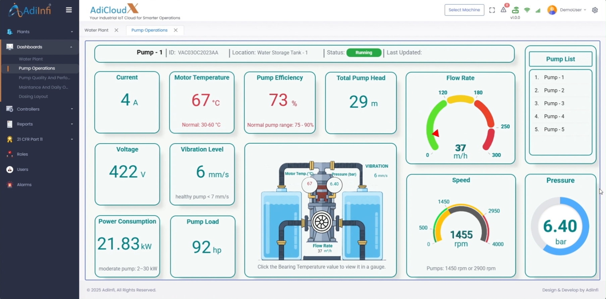
Task: Click the Wi-Fi status icon
Action: pyautogui.click(x=527, y=10)
